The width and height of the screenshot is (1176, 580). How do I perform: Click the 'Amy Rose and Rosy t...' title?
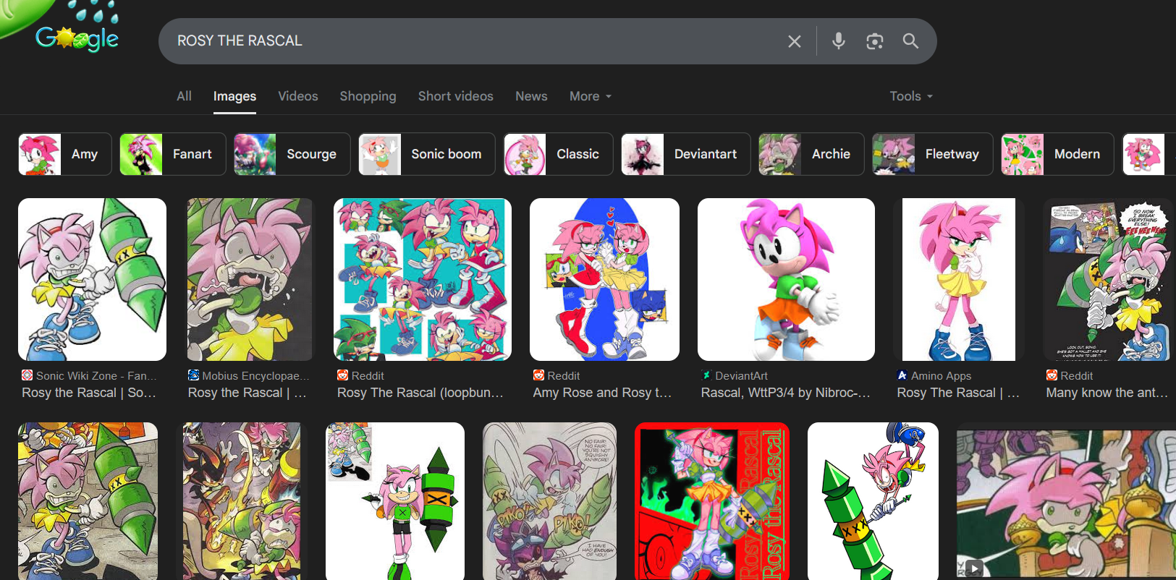click(603, 393)
